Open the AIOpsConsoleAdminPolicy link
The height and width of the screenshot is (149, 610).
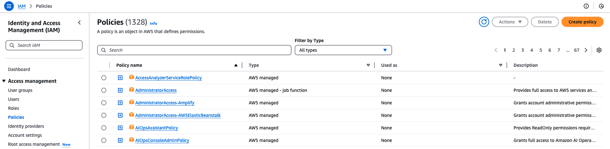click(x=162, y=140)
